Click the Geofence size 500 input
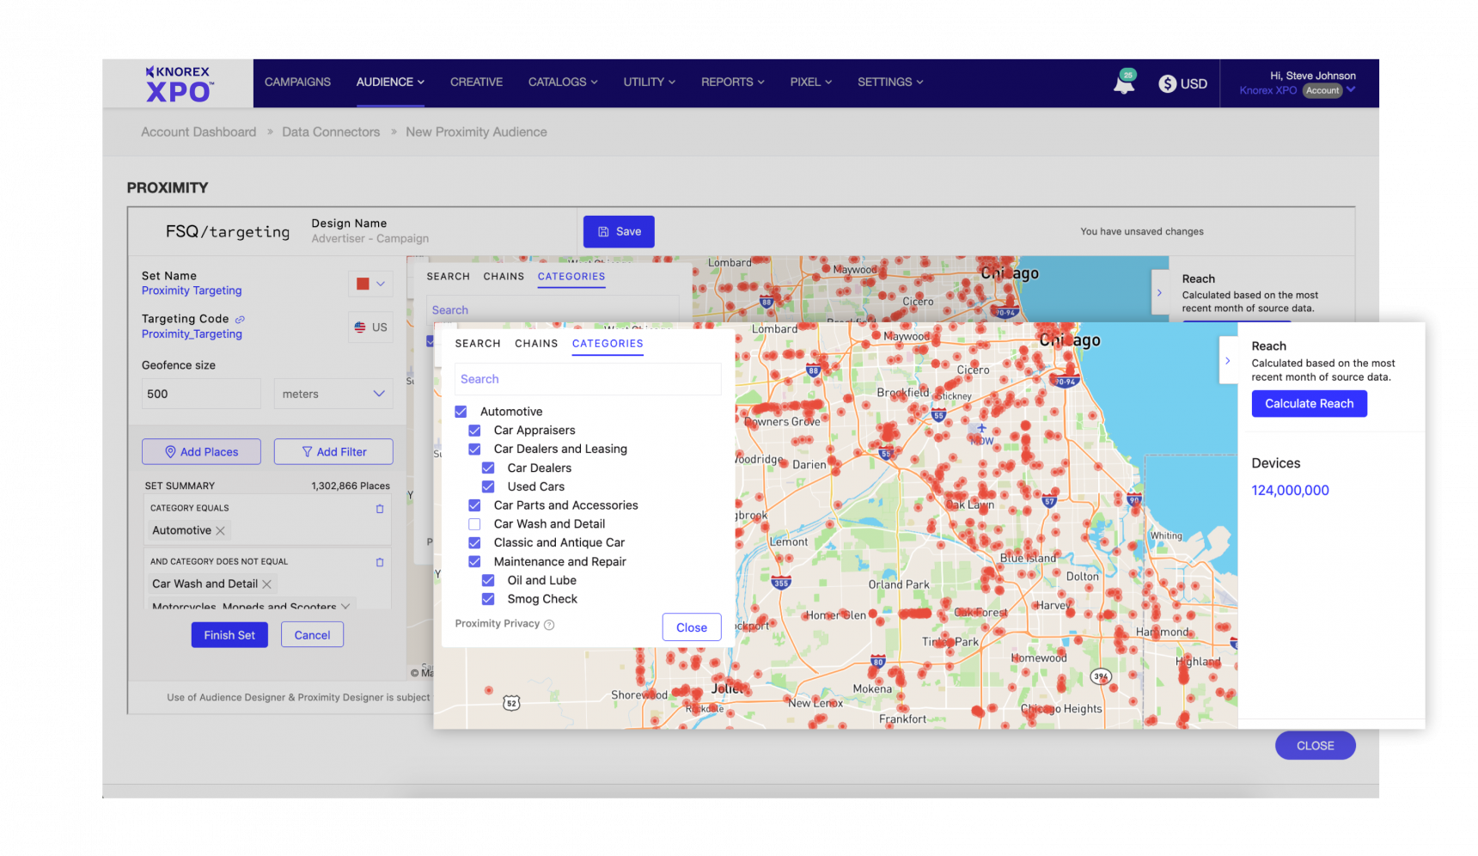 click(x=201, y=394)
